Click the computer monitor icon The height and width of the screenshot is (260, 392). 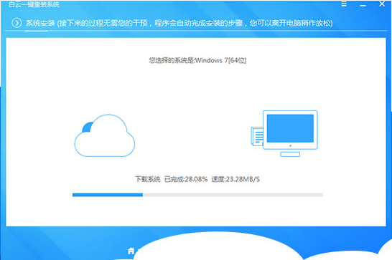click(290, 133)
